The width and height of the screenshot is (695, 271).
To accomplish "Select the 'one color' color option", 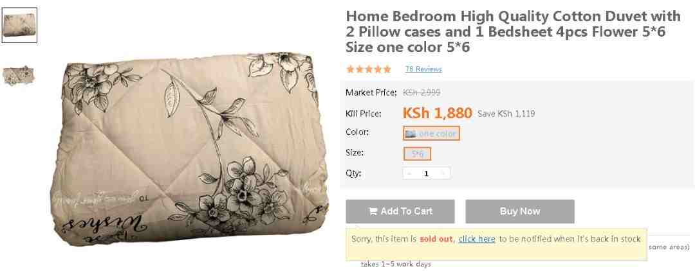I will (431, 134).
